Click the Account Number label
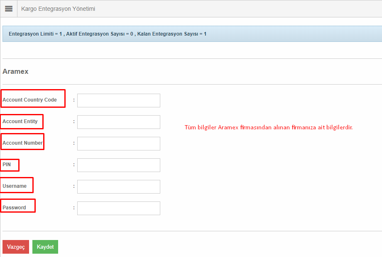This screenshot has width=382, height=257. coord(22,143)
